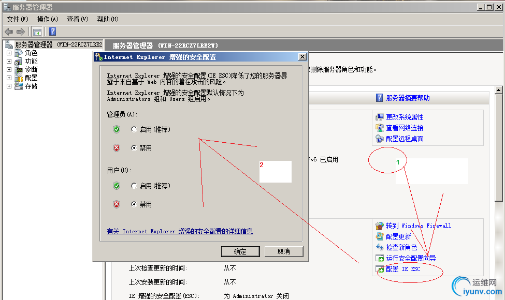Click the IE ESC dialog title bar icon
This screenshot has width=505, height=300.
(x=98, y=57)
